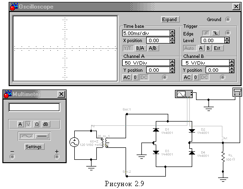
Task: Select trigger source B
Action: pos(208,48)
